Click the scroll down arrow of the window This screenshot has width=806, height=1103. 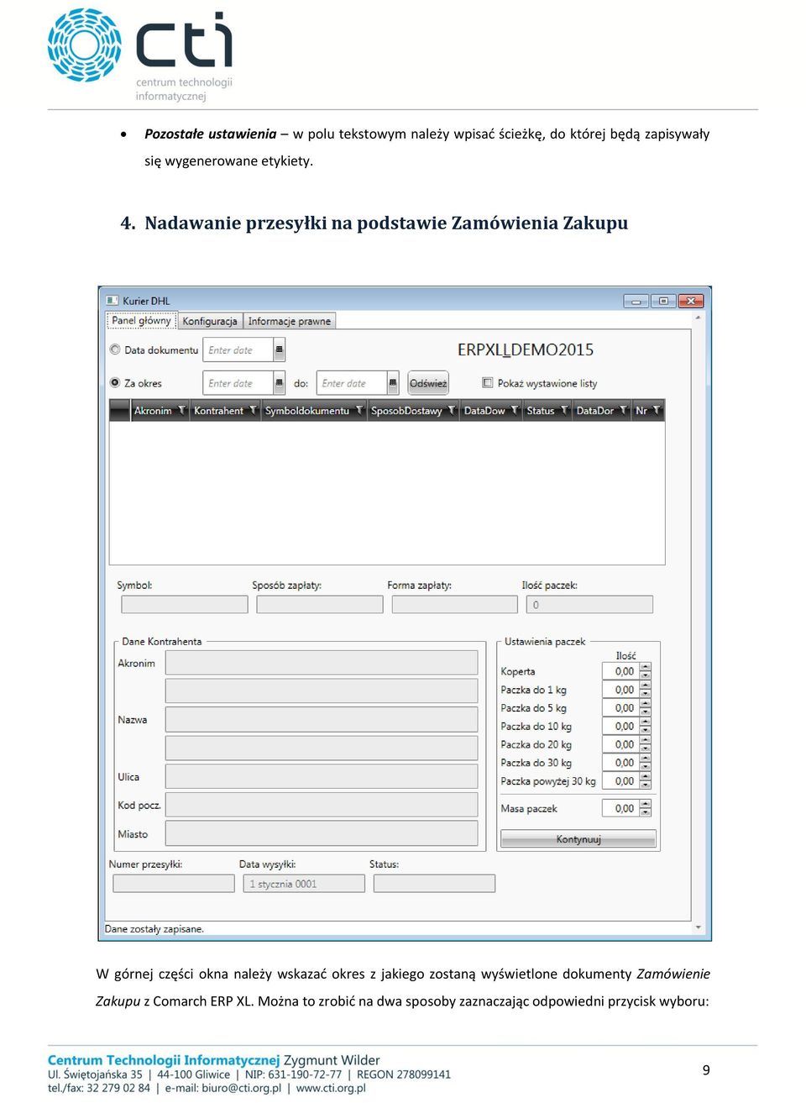(x=699, y=927)
